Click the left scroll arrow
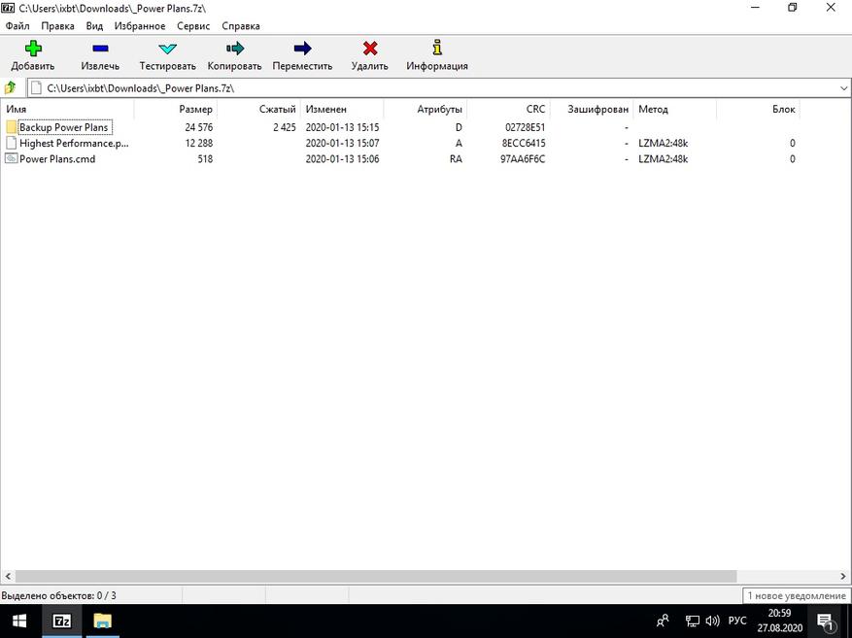 (7, 576)
